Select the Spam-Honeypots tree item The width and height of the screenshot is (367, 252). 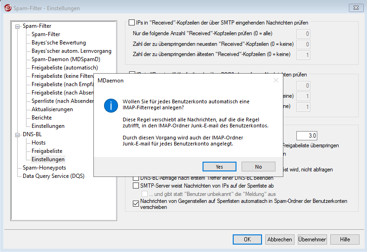(44, 168)
